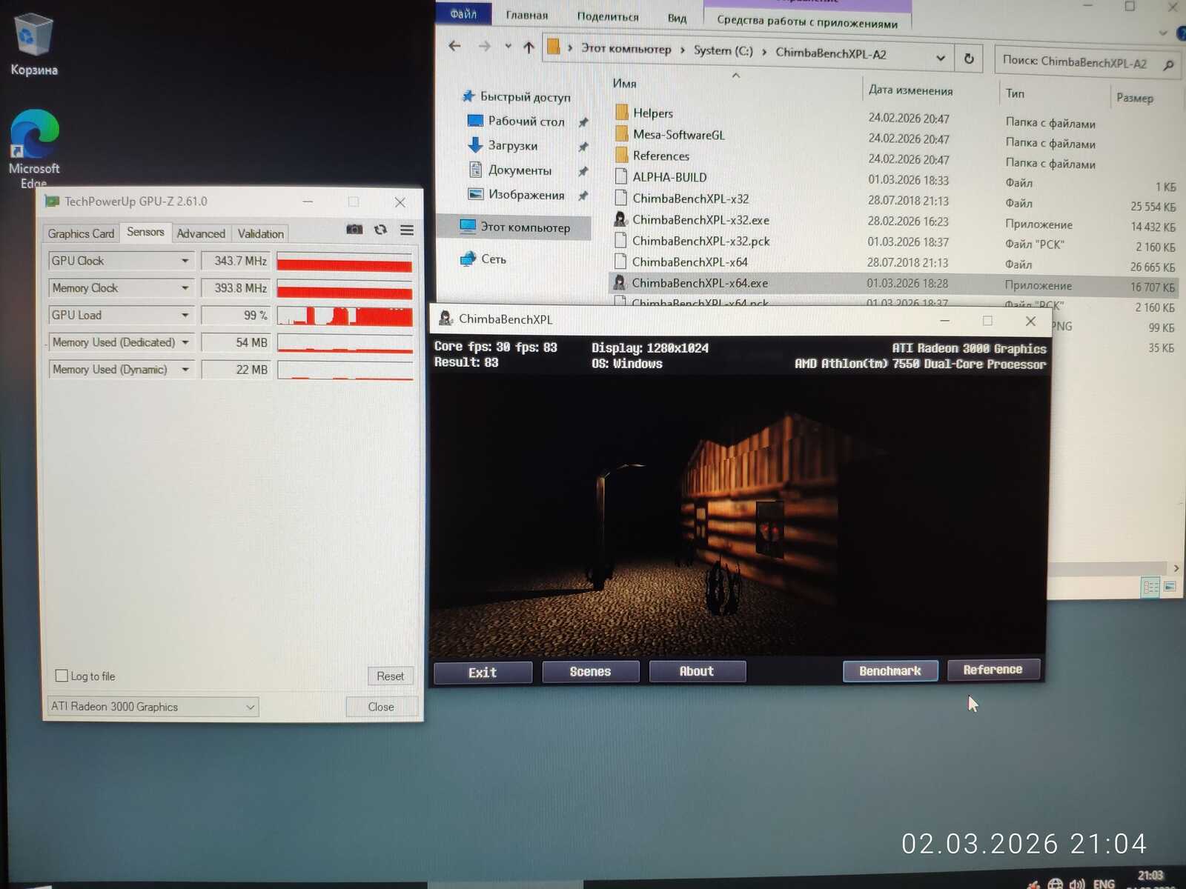Switch to the Validation tab in GPU-Z

pos(260,233)
